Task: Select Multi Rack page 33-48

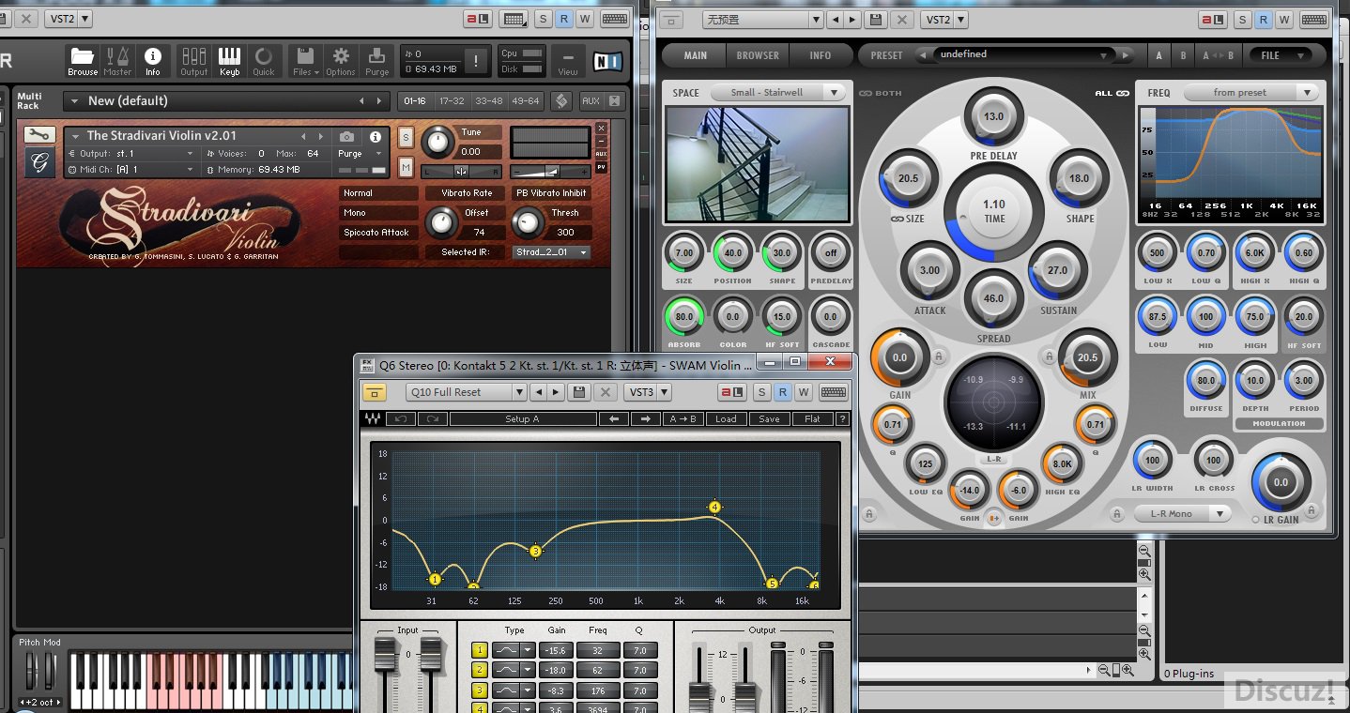Action: click(488, 100)
